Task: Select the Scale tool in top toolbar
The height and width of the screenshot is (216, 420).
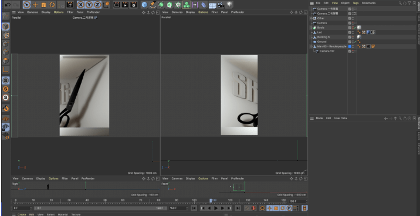Action: [43, 5]
